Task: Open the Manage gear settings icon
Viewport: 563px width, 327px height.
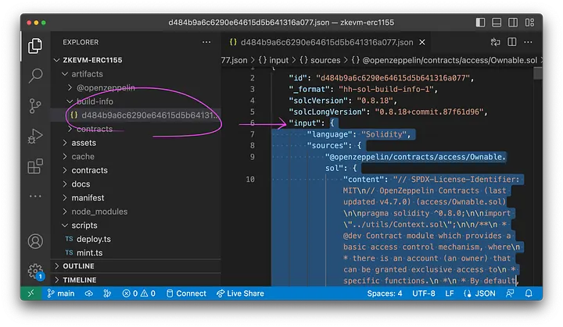Action: (x=35, y=272)
